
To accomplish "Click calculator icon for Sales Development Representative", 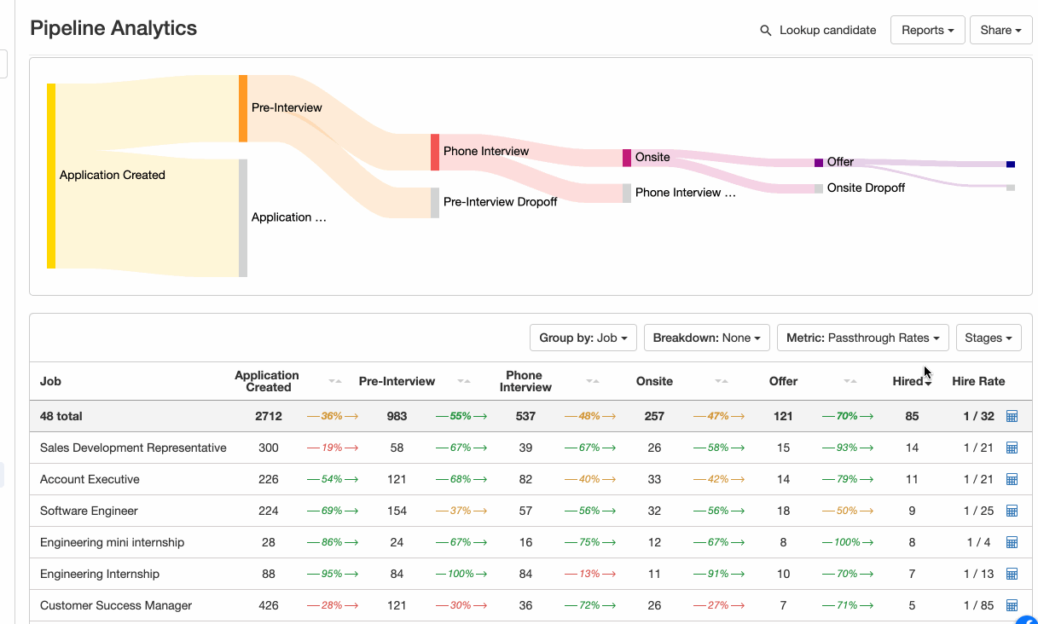I will pos(1012,448).
